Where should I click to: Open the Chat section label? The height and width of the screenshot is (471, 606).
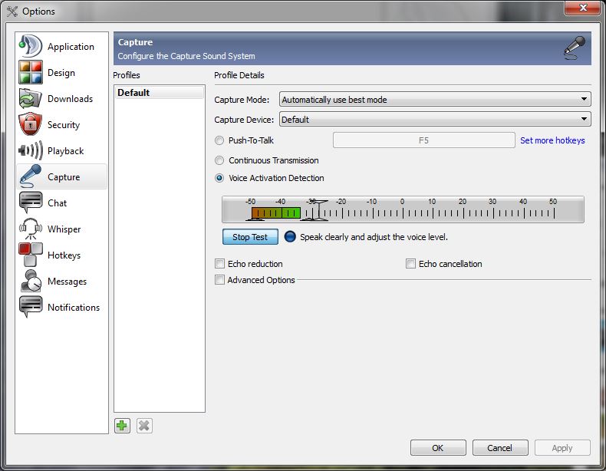[x=57, y=203]
